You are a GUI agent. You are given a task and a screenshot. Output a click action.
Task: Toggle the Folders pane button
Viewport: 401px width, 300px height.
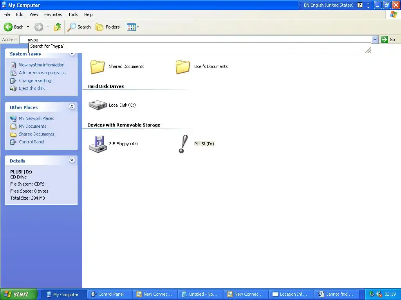tap(107, 27)
